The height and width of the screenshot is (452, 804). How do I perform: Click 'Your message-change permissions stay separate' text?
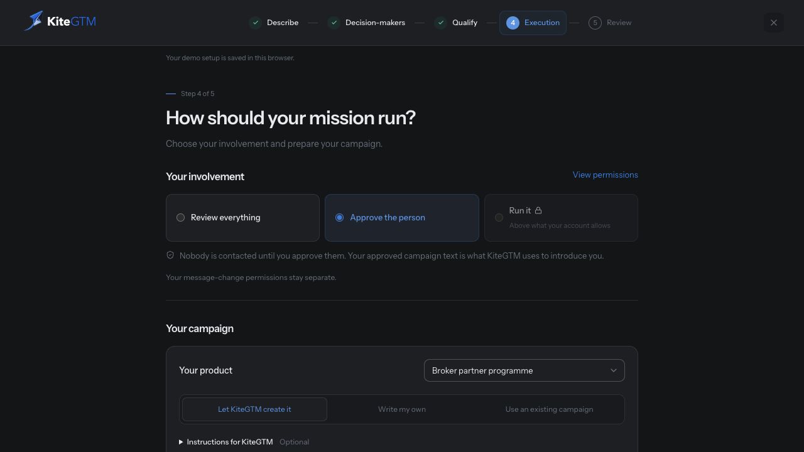coord(251,277)
